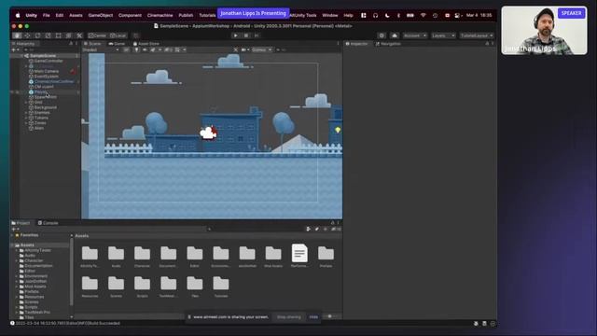
Task: Select the Hand tool in Unity toolbar
Action: point(17,35)
